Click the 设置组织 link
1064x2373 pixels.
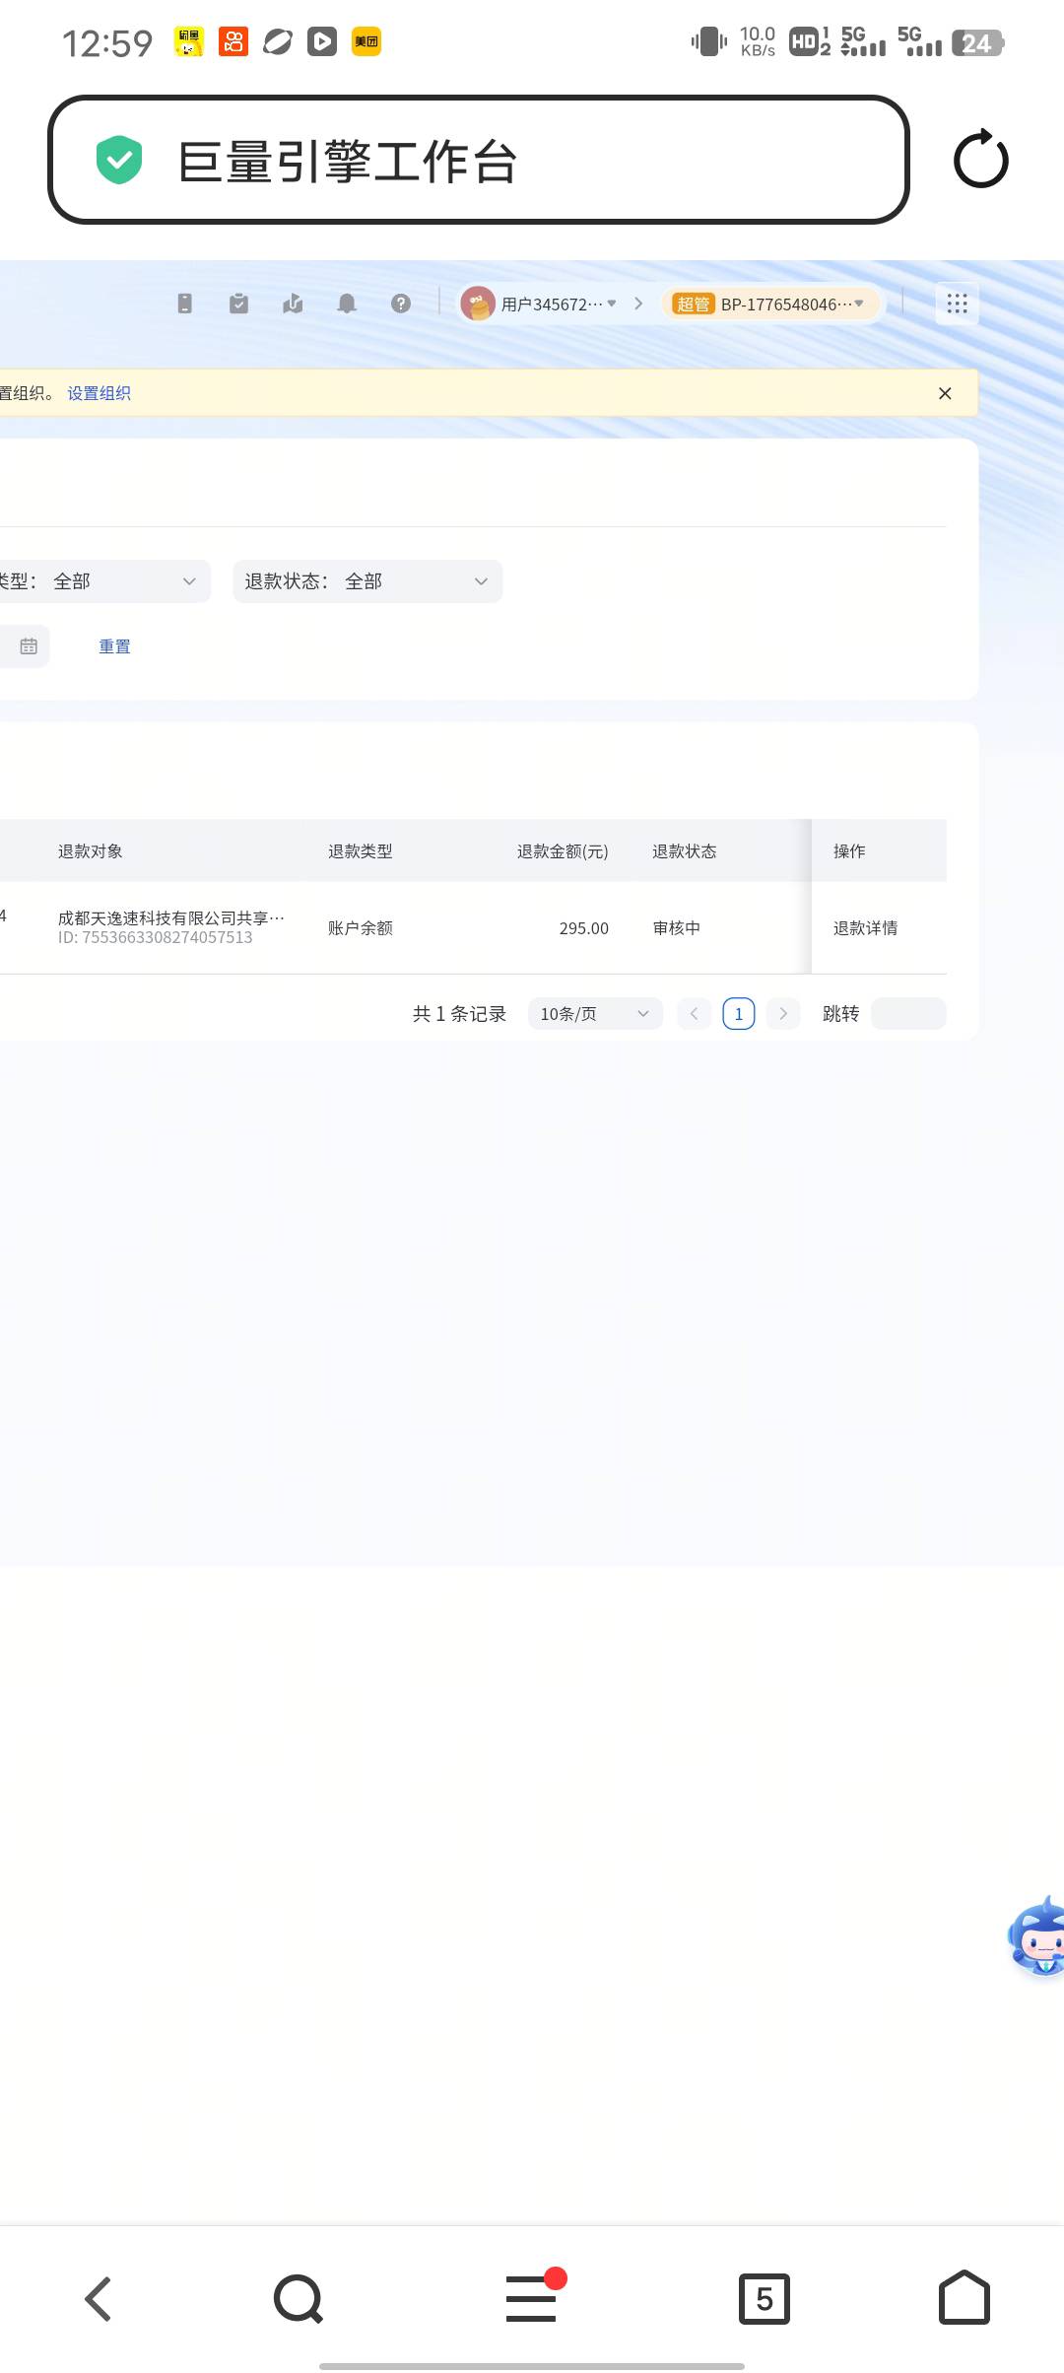click(99, 393)
